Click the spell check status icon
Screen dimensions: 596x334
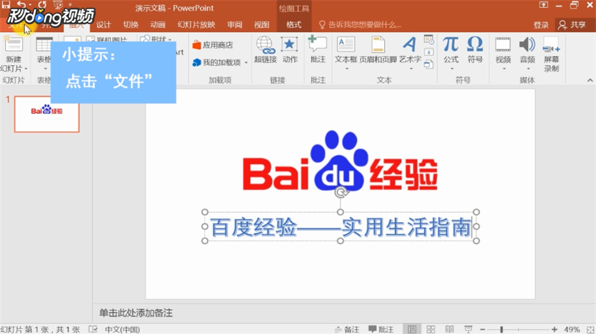tap(92, 329)
